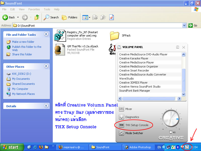The image size is (201, 151).
Task: Toggle the mute checkbox under the volume knob
Action: tap(171, 132)
